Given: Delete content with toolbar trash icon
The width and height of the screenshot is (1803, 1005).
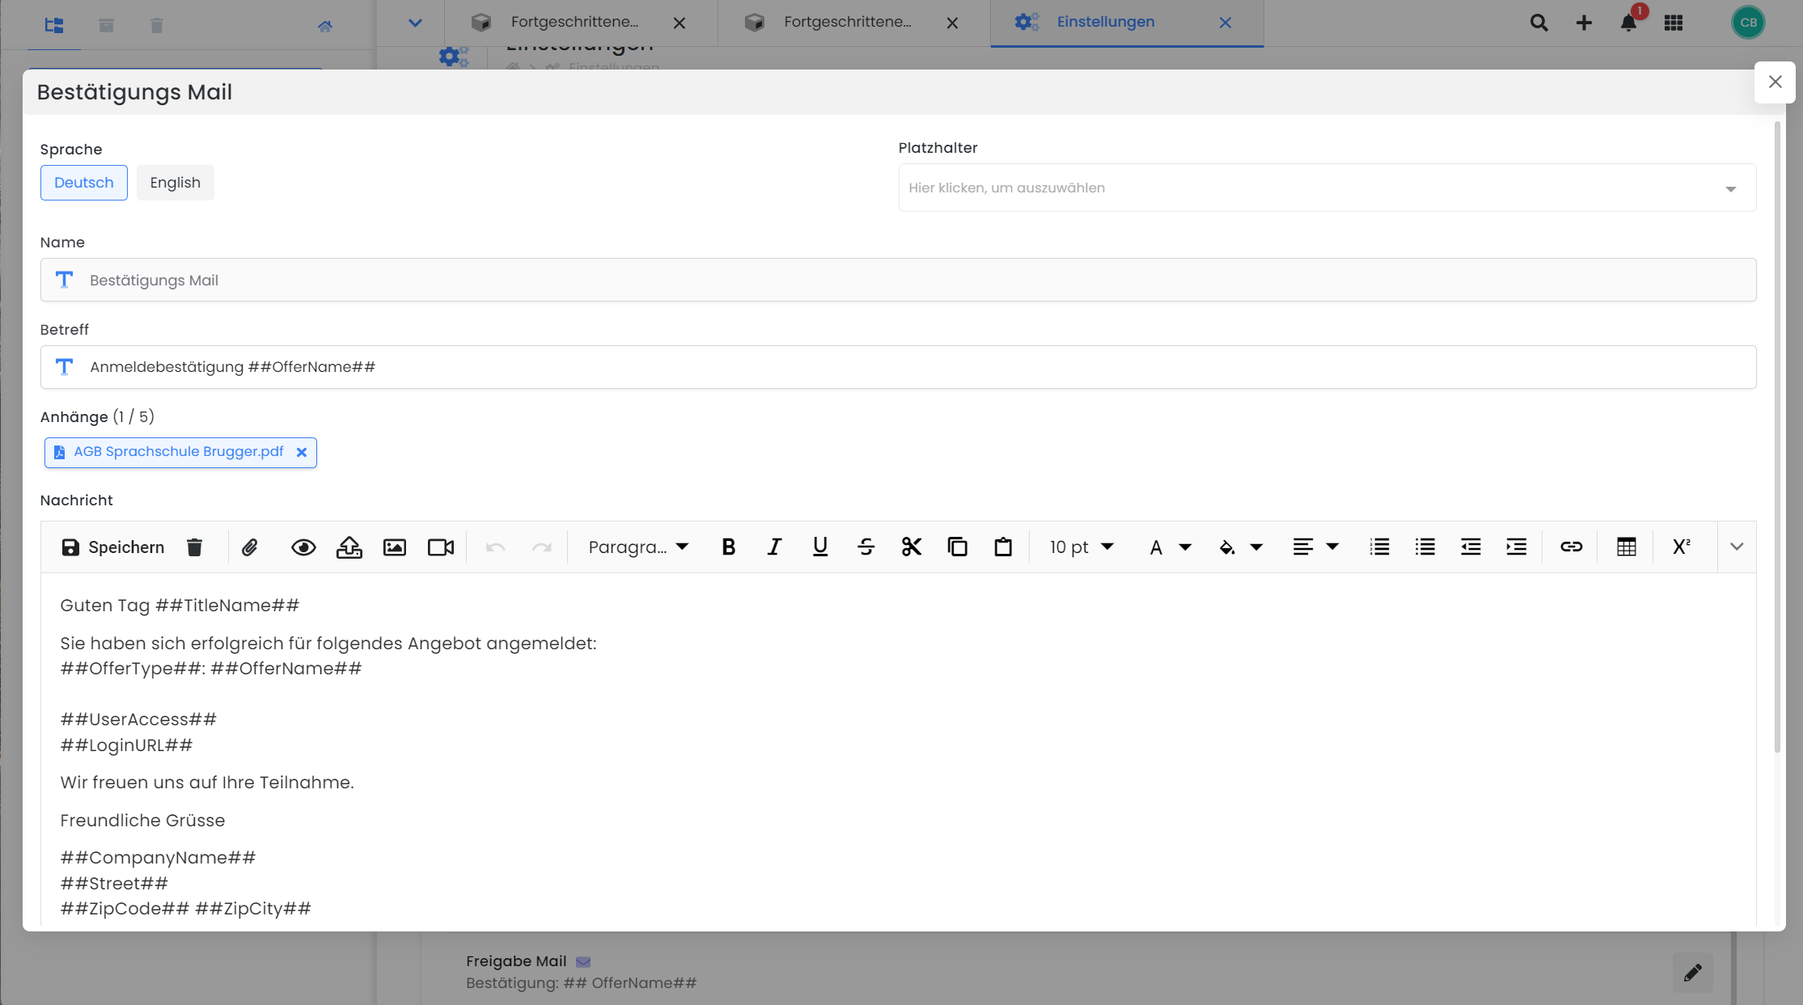Looking at the screenshot, I should tap(194, 547).
